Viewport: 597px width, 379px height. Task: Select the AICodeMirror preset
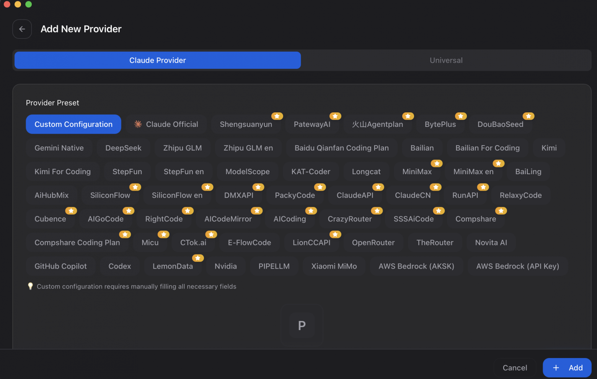click(228, 219)
